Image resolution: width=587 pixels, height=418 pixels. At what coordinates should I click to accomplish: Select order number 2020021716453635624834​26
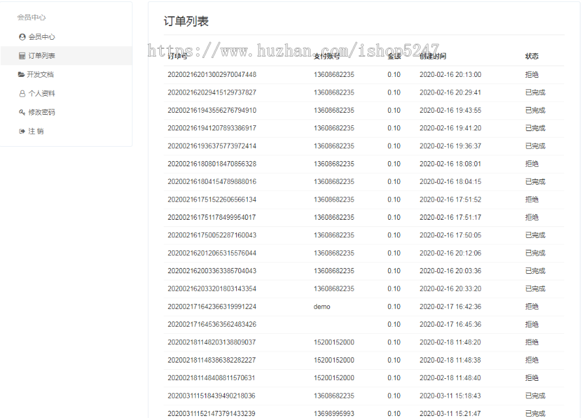pos(212,325)
